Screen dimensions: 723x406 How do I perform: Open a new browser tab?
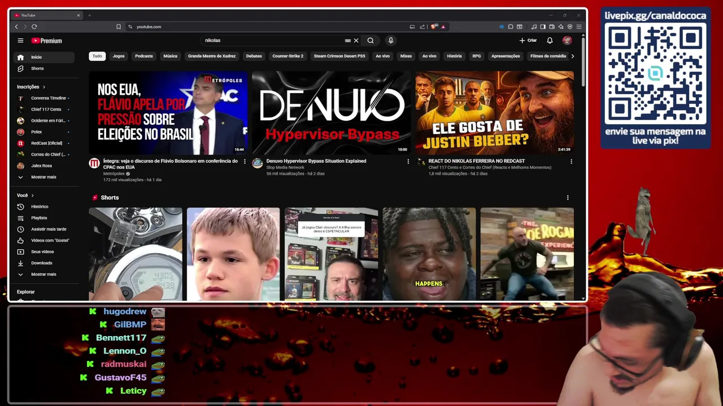(89, 15)
